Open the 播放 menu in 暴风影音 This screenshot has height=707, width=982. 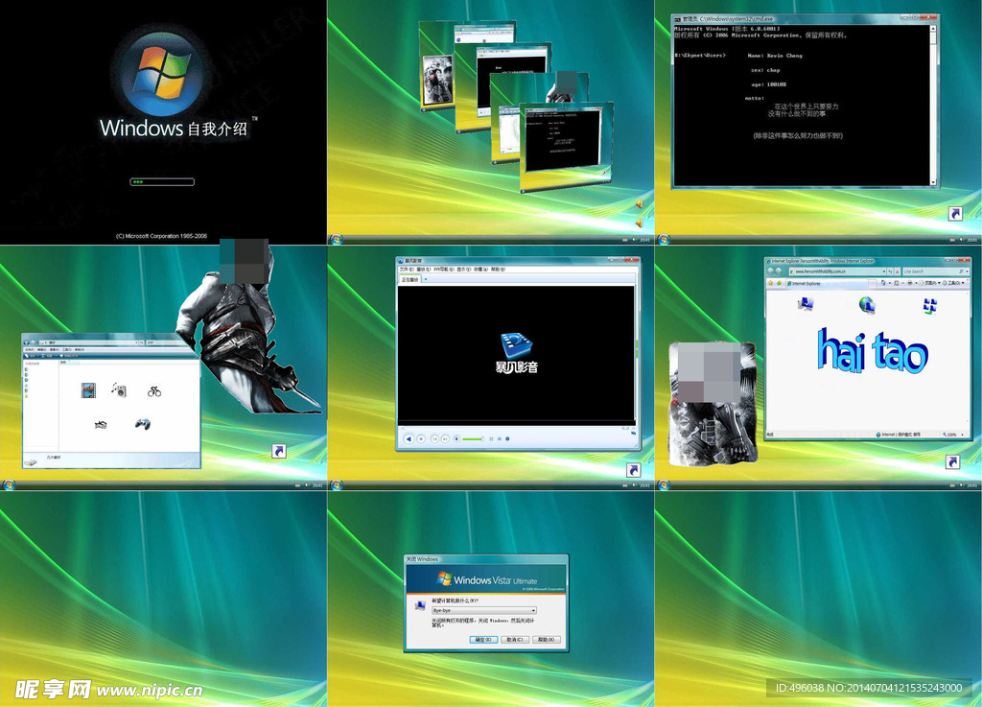click(424, 270)
